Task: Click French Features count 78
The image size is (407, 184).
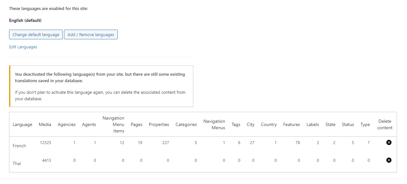Action: point(297,142)
